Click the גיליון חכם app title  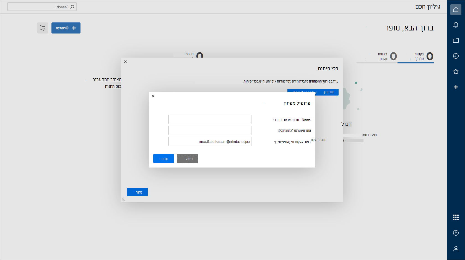coord(428,7)
